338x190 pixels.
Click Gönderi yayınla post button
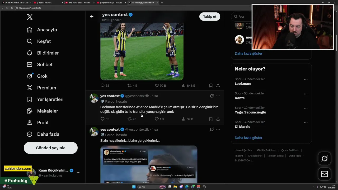(x=51, y=148)
